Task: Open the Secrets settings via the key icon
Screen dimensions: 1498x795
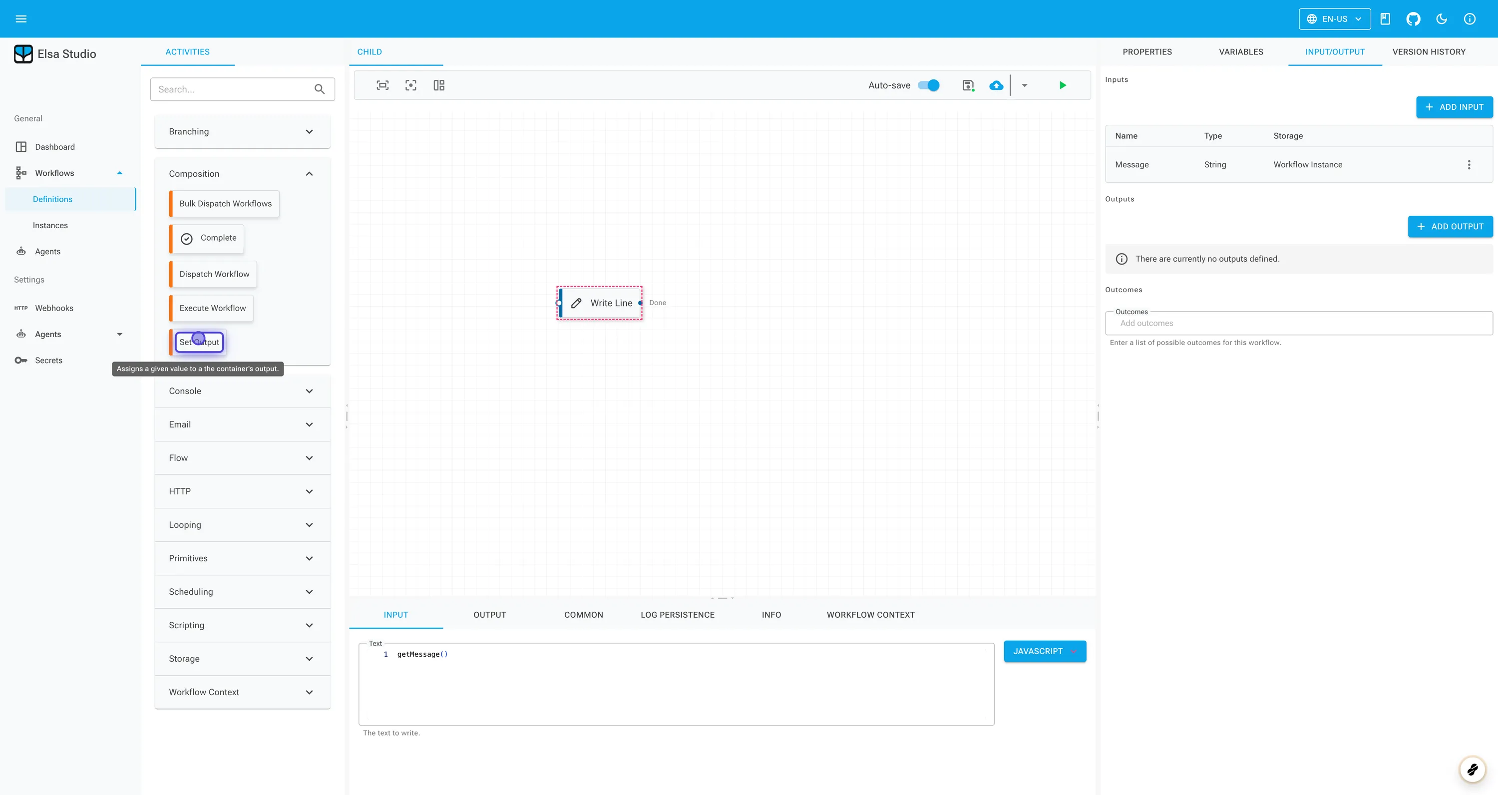Action: 47,360
